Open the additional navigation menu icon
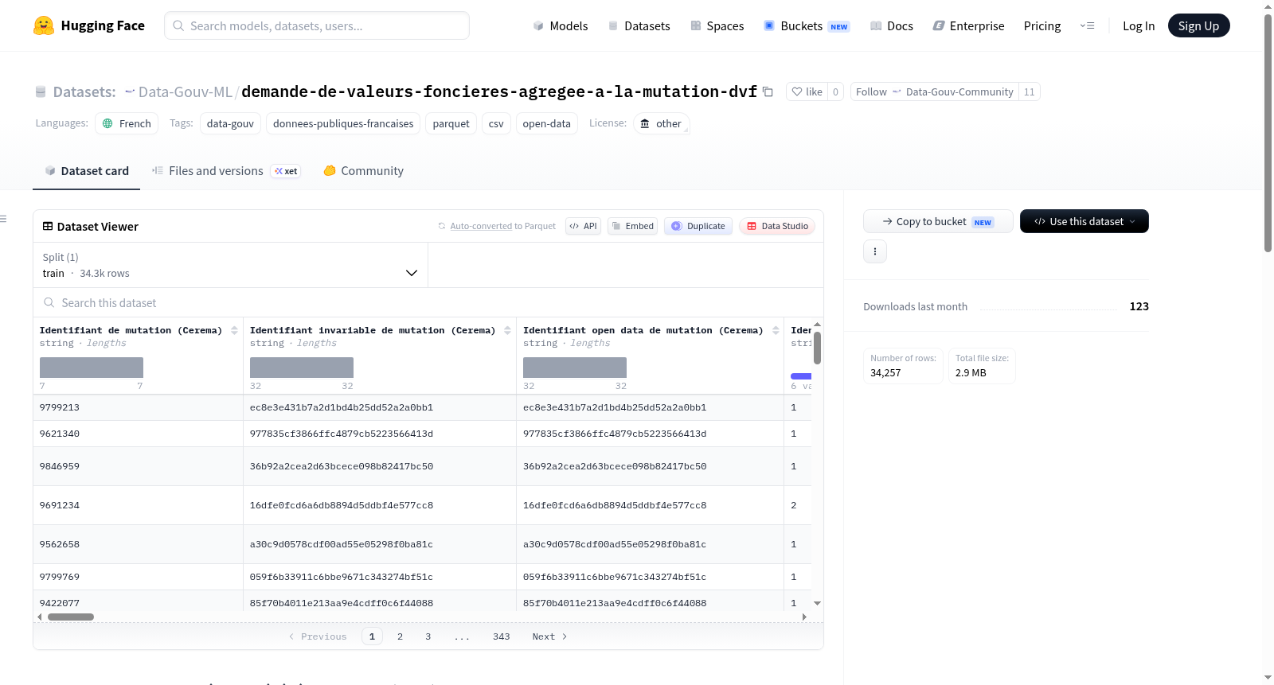 1087,25
